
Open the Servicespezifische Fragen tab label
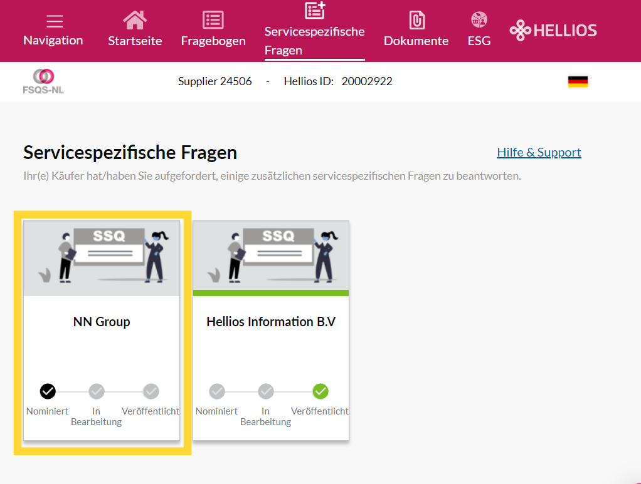(x=314, y=41)
